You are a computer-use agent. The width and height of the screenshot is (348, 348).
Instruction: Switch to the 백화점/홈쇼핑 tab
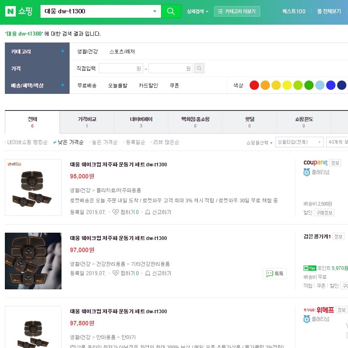[x=195, y=122]
